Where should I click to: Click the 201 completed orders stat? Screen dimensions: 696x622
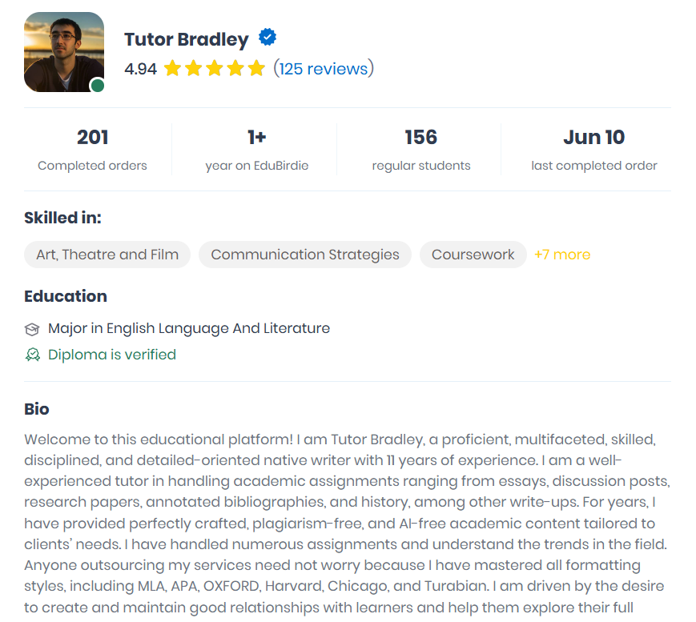click(x=92, y=150)
